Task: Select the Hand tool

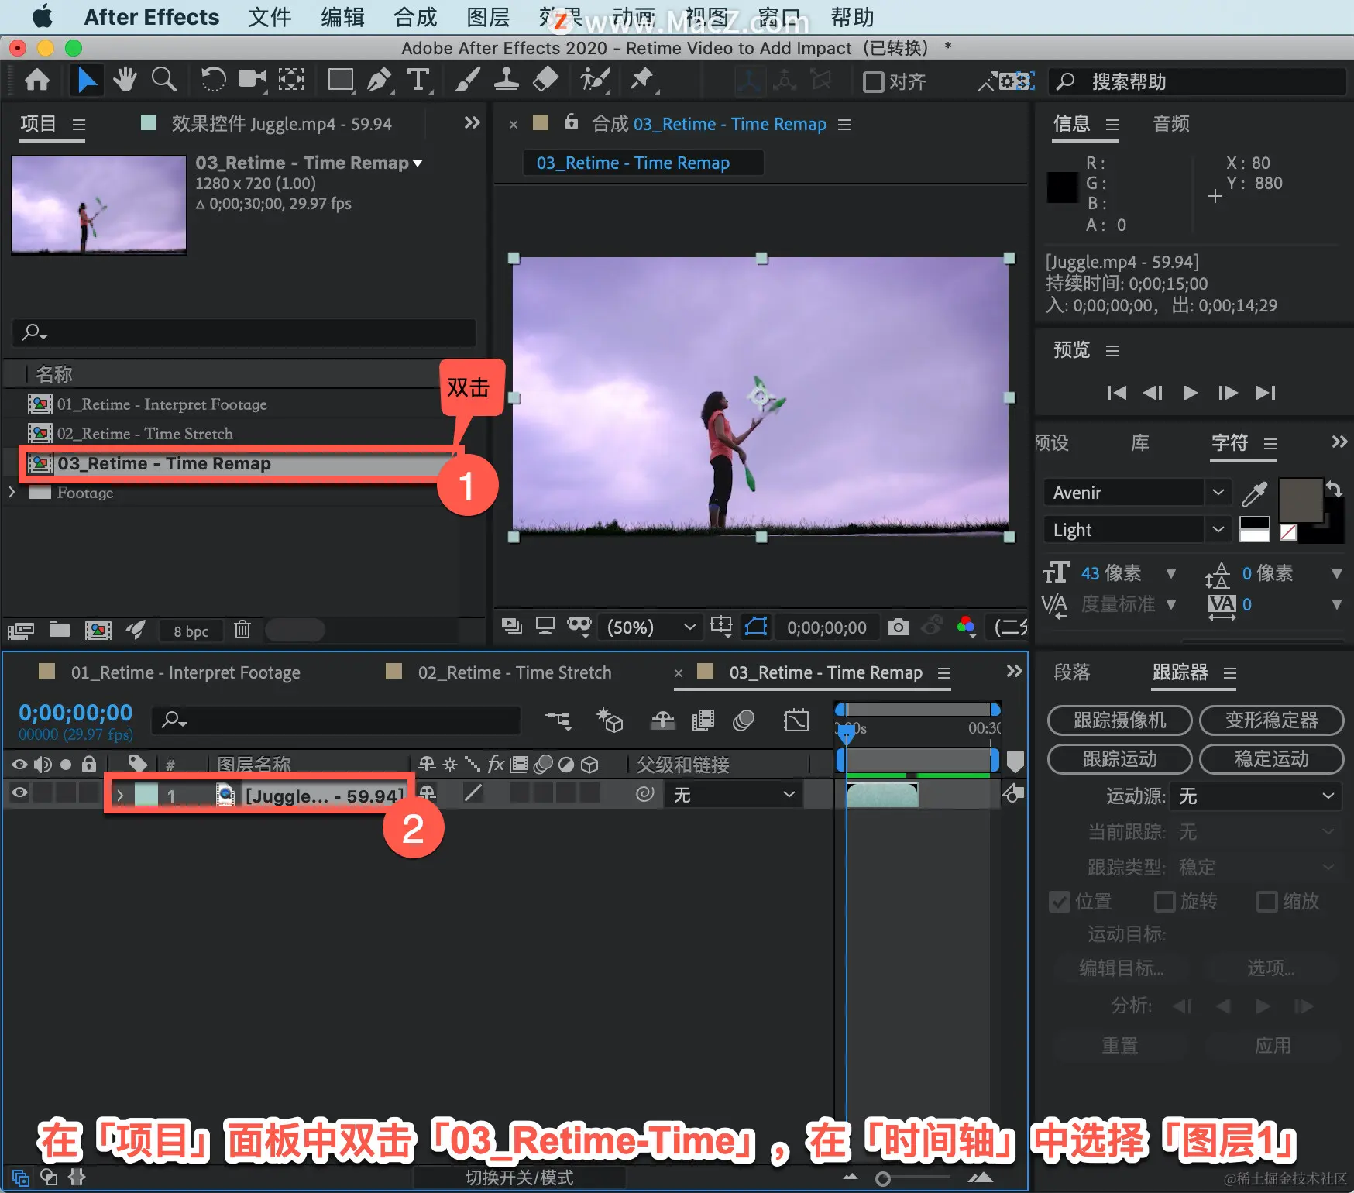Action: (x=125, y=79)
